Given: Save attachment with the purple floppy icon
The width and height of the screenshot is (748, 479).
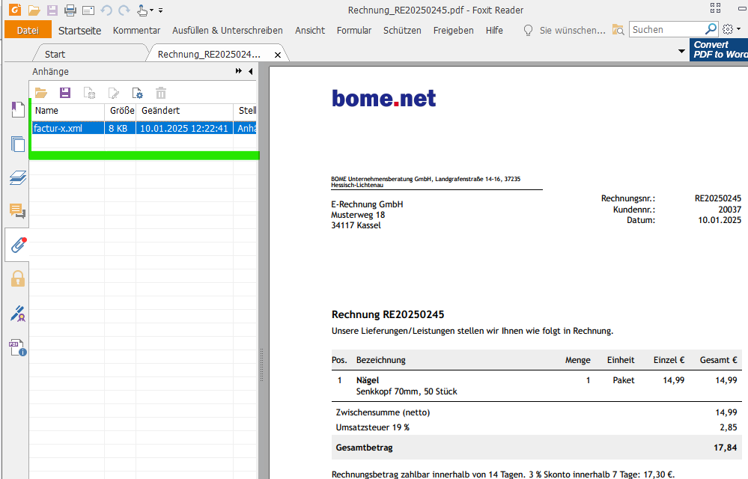Looking at the screenshot, I should click(65, 93).
